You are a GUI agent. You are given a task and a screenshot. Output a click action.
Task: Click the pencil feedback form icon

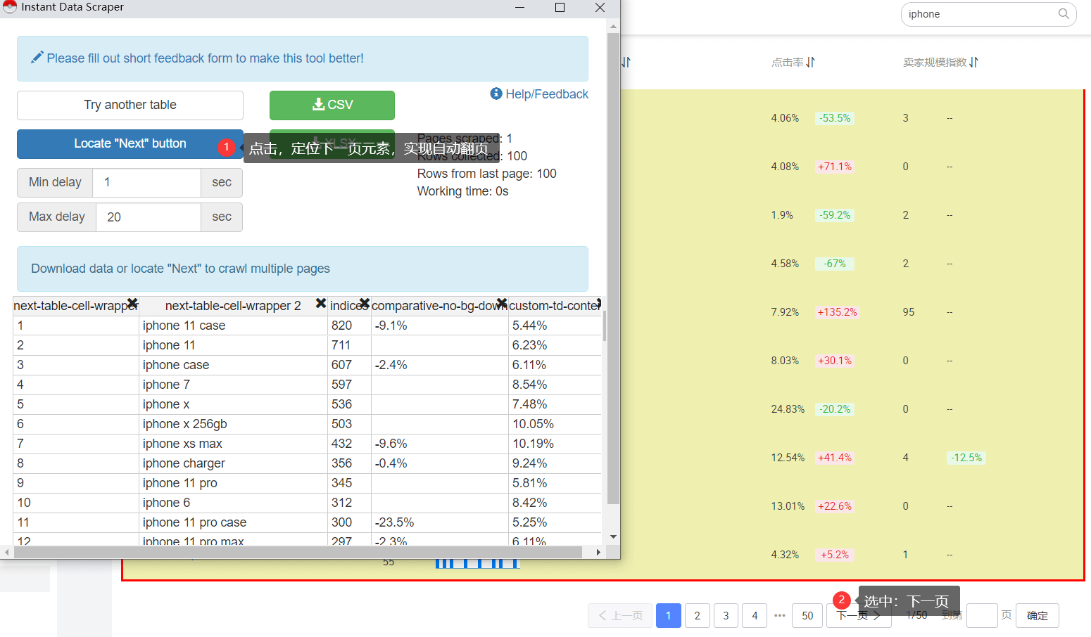[x=37, y=58]
